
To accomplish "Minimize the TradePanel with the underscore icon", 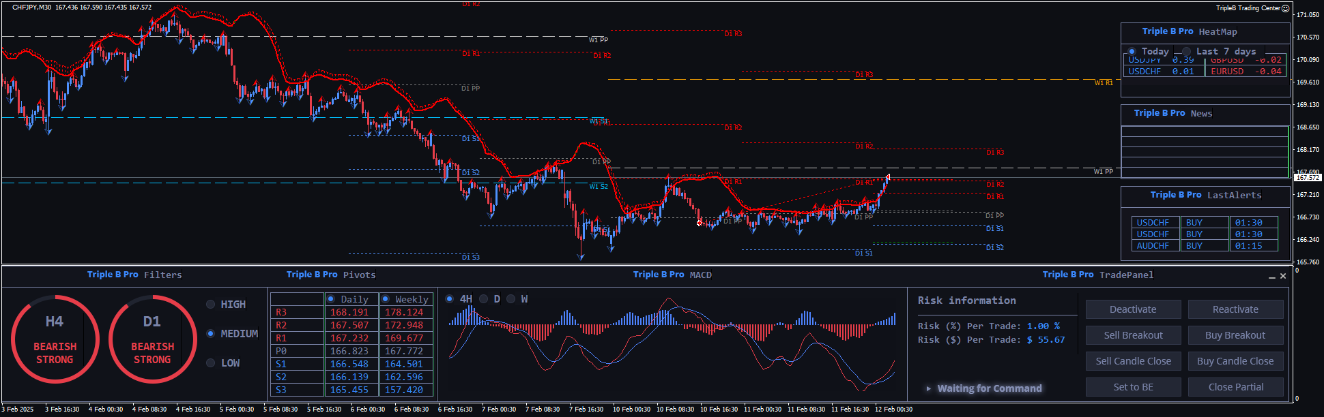I will coord(1271,277).
